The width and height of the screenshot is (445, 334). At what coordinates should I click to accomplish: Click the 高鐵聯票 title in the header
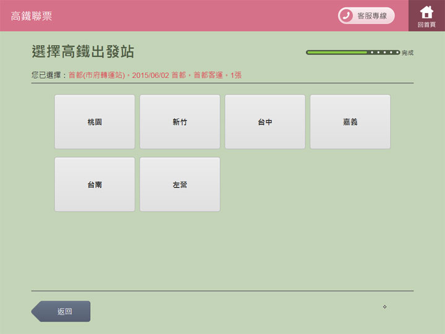(32, 16)
